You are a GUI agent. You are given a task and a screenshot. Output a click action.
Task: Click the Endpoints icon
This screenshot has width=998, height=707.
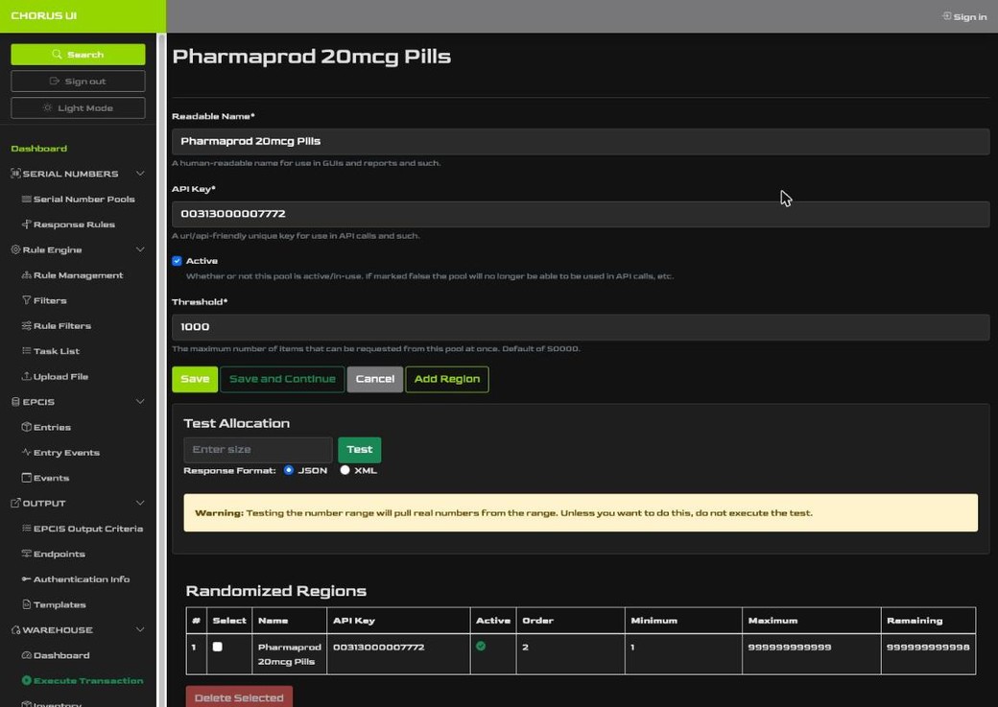point(26,554)
